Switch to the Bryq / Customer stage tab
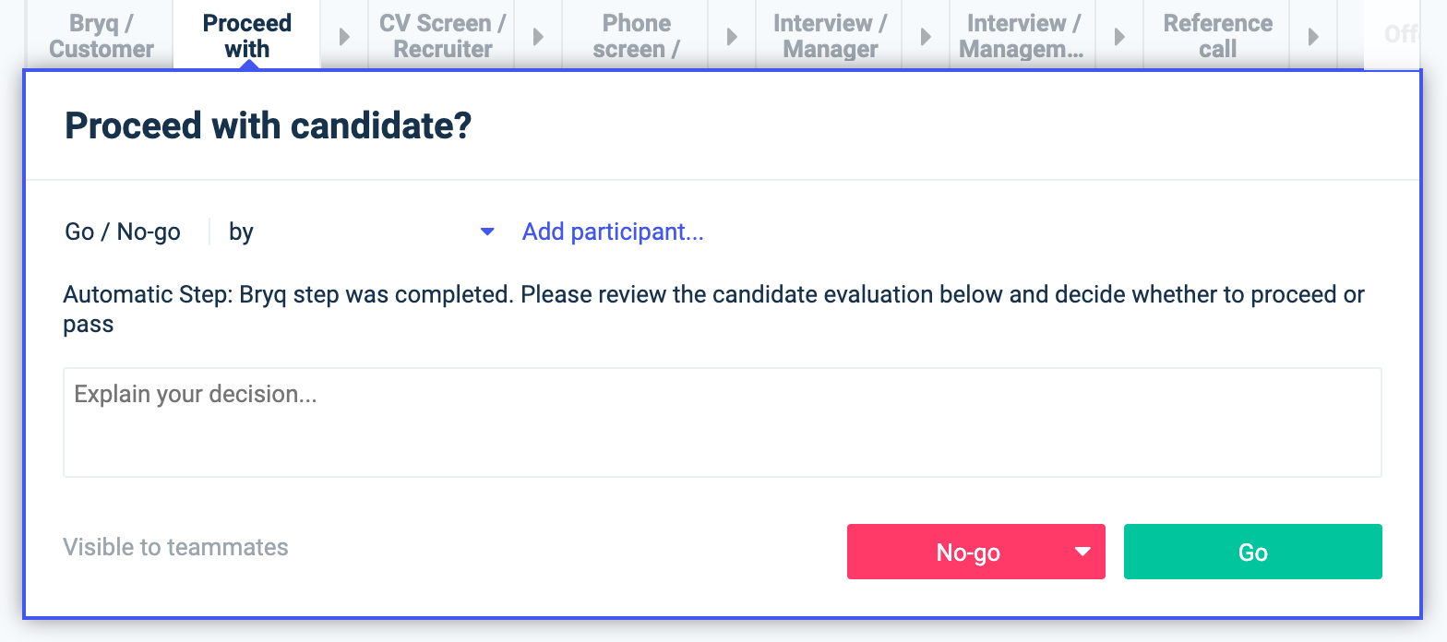This screenshot has width=1447, height=642. pyautogui.click(x=102, y=36)
